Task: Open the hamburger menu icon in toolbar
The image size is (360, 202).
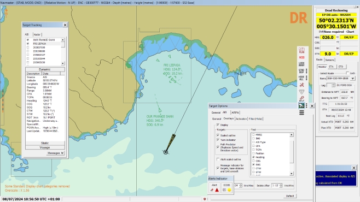Action: click(301, 112)
